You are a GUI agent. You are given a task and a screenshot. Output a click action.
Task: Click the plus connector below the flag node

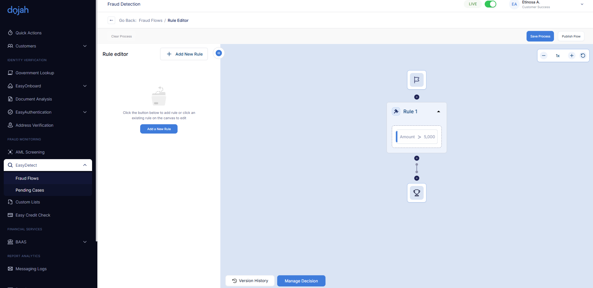(417, 97)
